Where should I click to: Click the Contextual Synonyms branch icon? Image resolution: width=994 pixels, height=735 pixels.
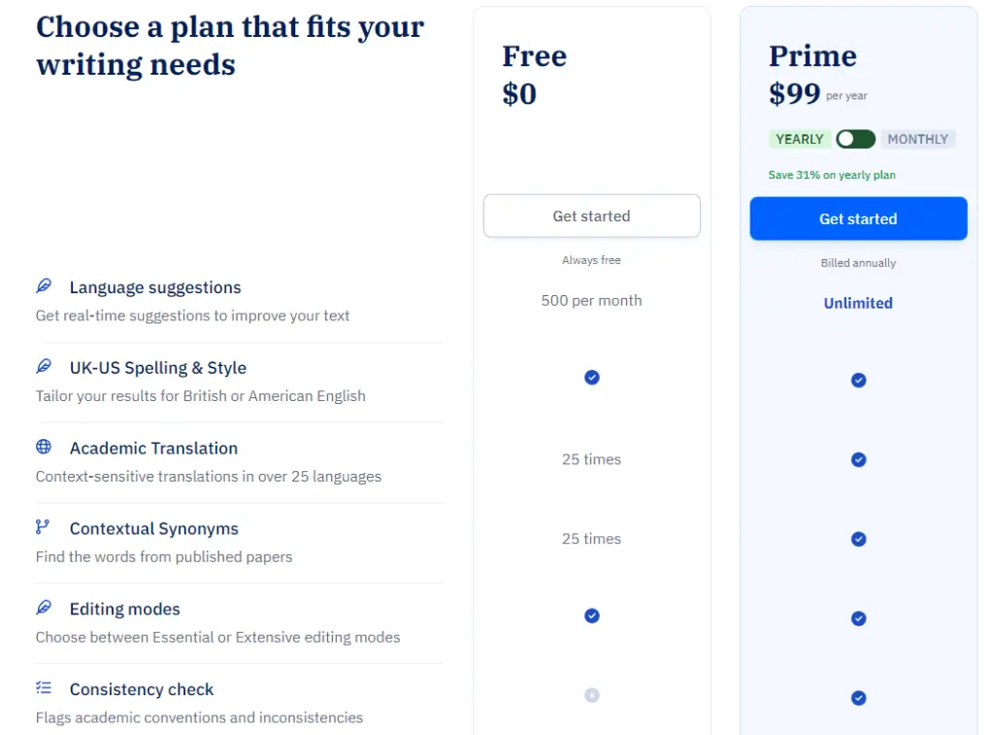[43, 527]
